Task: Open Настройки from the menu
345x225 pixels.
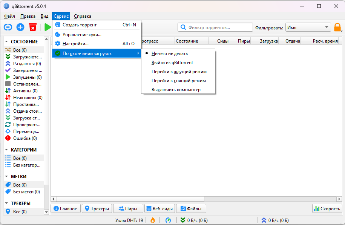Action: [97, 44]
